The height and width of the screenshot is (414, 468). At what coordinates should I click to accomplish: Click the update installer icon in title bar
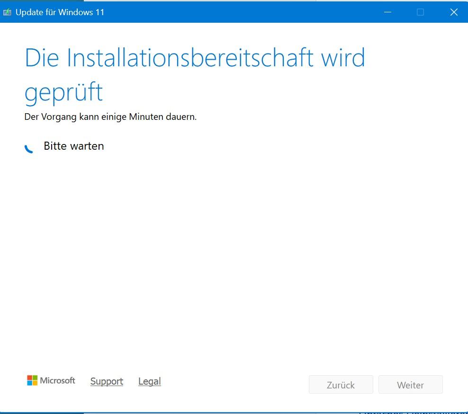pos(7,12)
